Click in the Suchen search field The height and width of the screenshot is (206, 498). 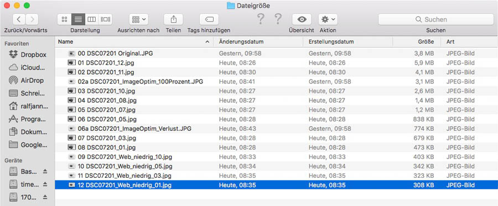point(436,19)
